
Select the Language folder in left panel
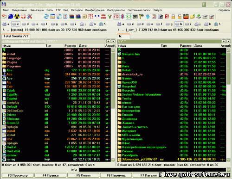click(57, 58)
